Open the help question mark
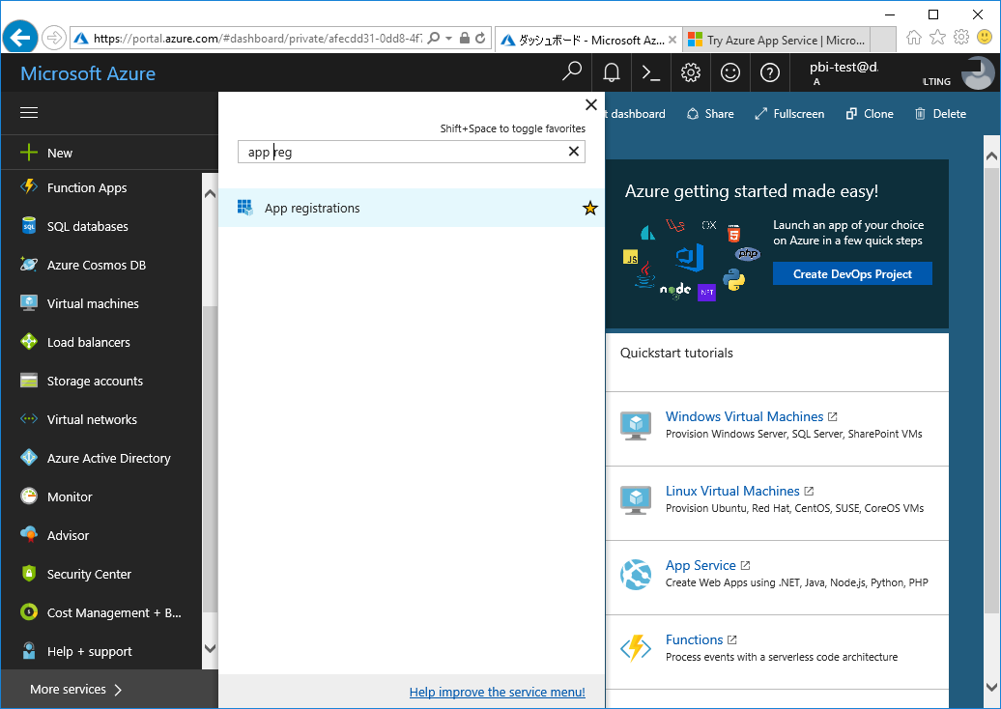This screenshot has width=1001, height=709. (x=769, y=72)
